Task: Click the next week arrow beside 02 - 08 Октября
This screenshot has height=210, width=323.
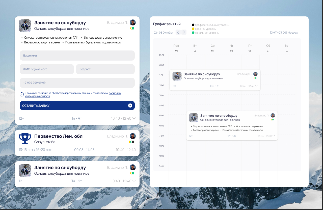Action: [184, 32]
